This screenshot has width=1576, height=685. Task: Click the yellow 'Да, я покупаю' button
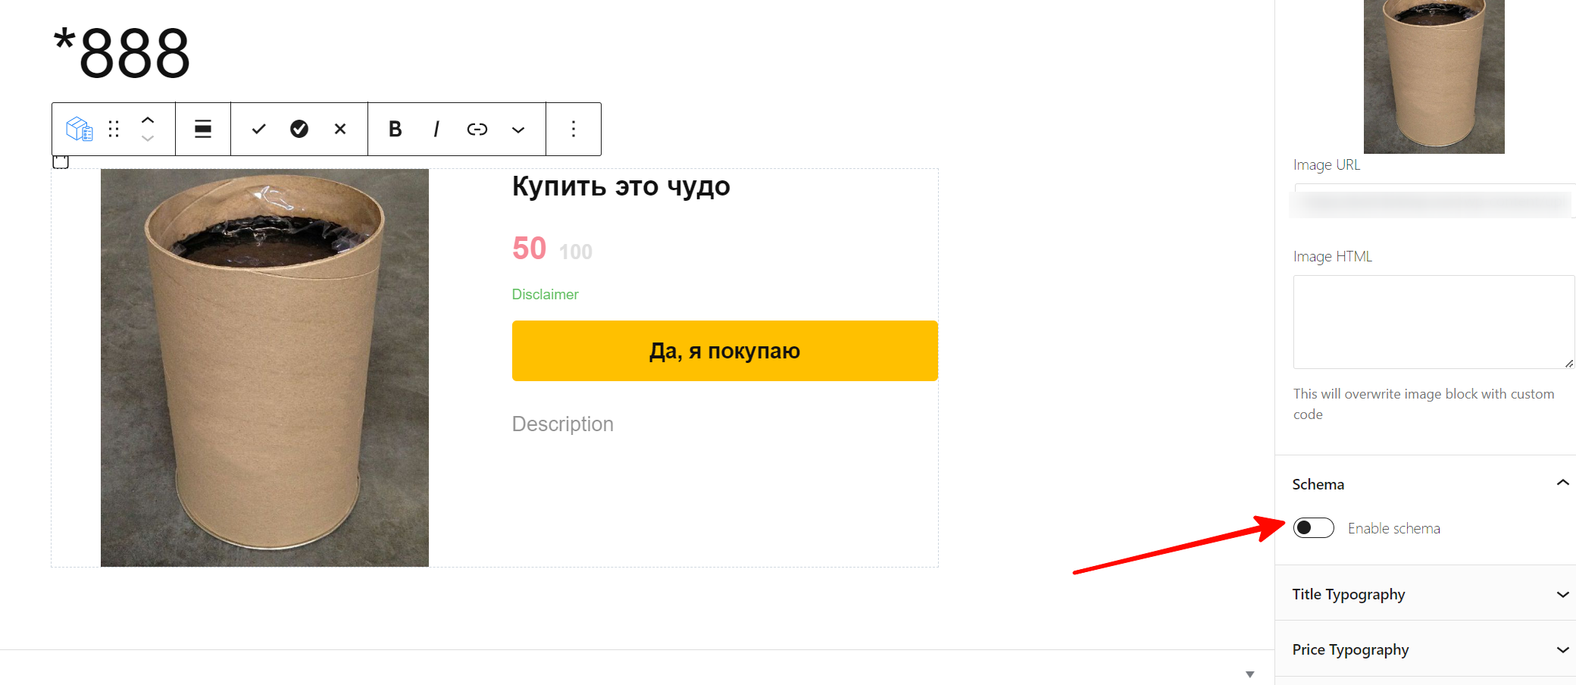[724, 351]
